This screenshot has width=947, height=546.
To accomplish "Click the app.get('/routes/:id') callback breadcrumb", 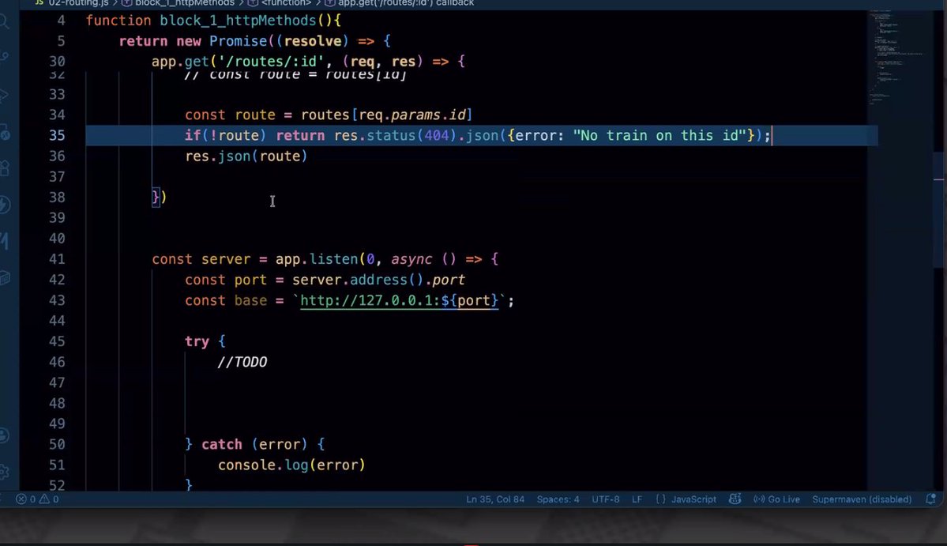I will coord(406,3).
